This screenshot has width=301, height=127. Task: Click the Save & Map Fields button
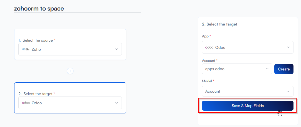pos(248,106)
